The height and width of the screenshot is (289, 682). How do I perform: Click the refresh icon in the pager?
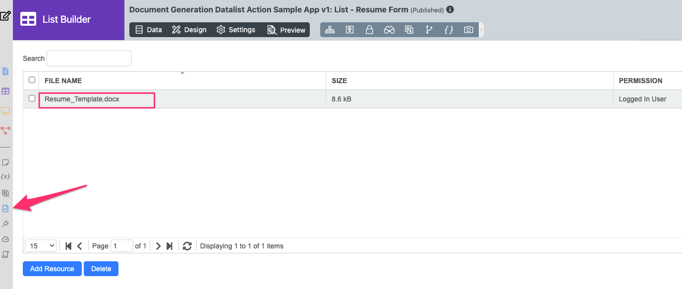(x=187, y=246)
